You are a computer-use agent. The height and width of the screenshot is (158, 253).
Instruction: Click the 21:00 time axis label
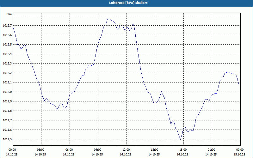212,150
